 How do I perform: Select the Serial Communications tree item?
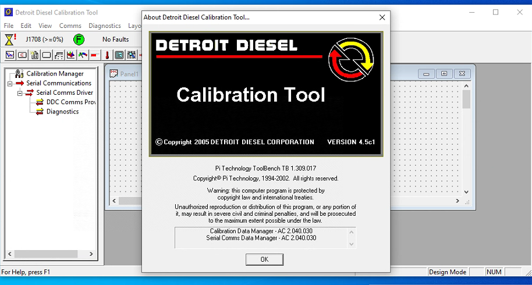(x=59, y=83)
